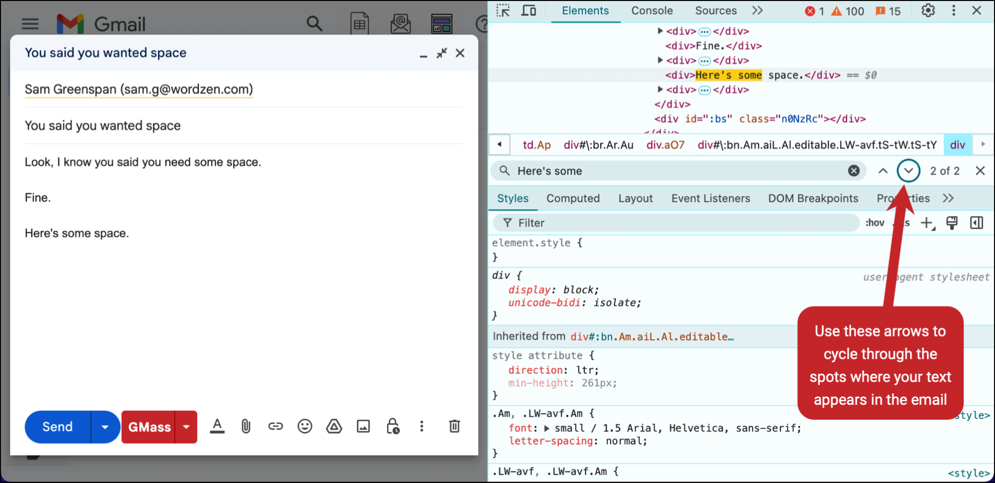Attach files with the paperclip icon
The height and width of the screenshot is (483, 995).
point(246,426)
